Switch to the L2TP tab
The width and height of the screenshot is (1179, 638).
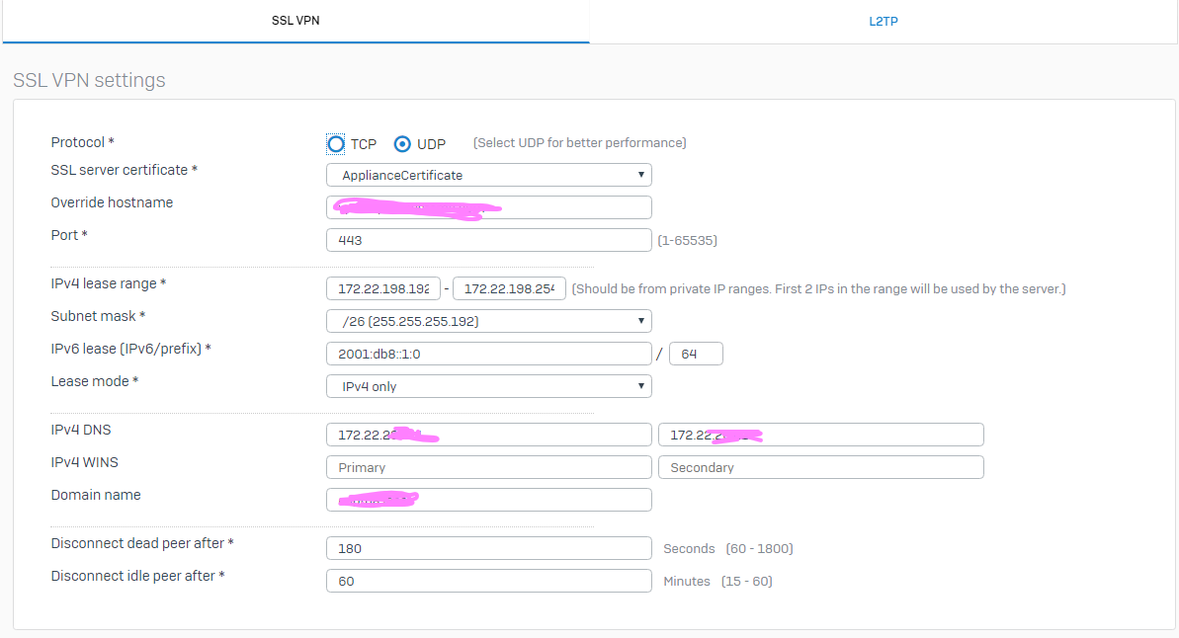884,22
